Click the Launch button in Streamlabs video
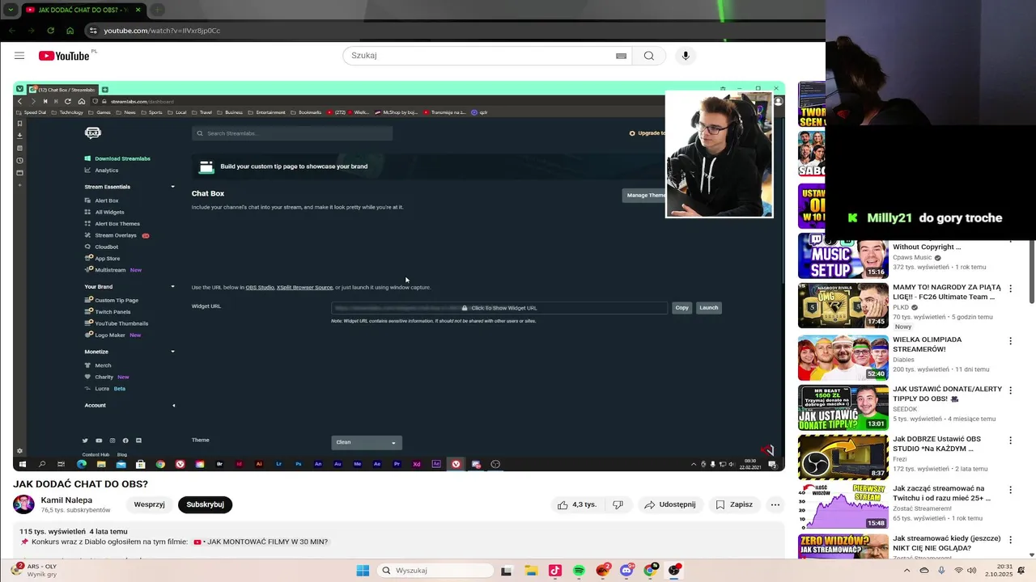Image resolution: width=1036 pixels, height=582 pixels. (x=709, y=308)
